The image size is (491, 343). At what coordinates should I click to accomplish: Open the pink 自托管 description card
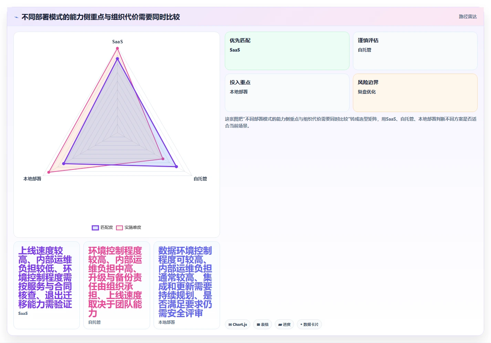pyautogui.click(x=117, y=285)
